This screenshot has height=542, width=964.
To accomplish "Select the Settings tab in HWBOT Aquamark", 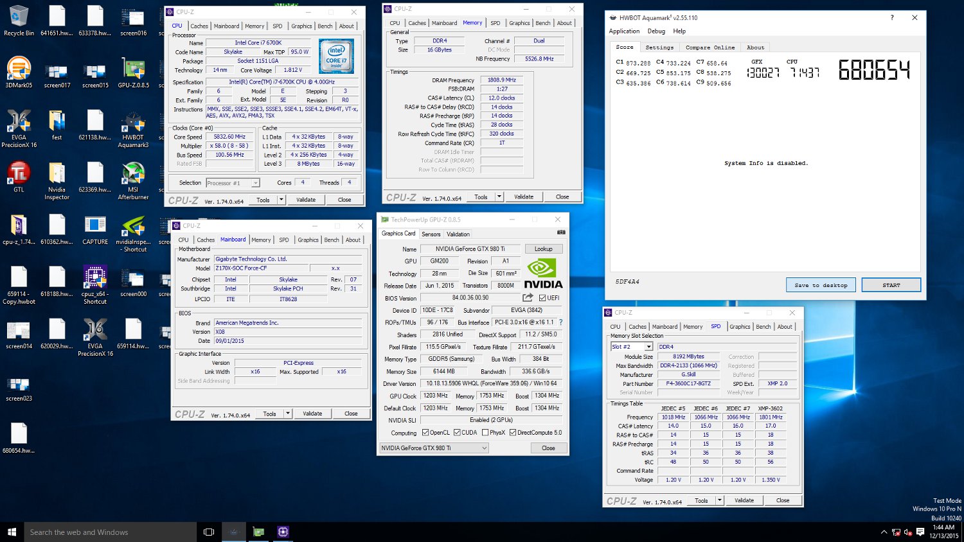I will 659,48.
